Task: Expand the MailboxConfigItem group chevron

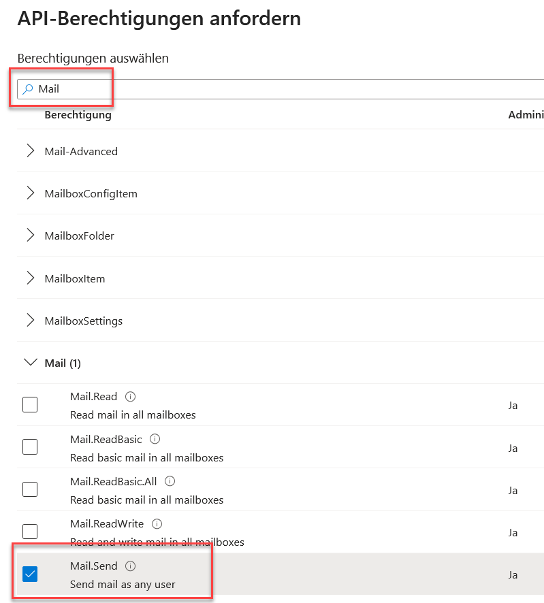Action: [x=30, y=193]
